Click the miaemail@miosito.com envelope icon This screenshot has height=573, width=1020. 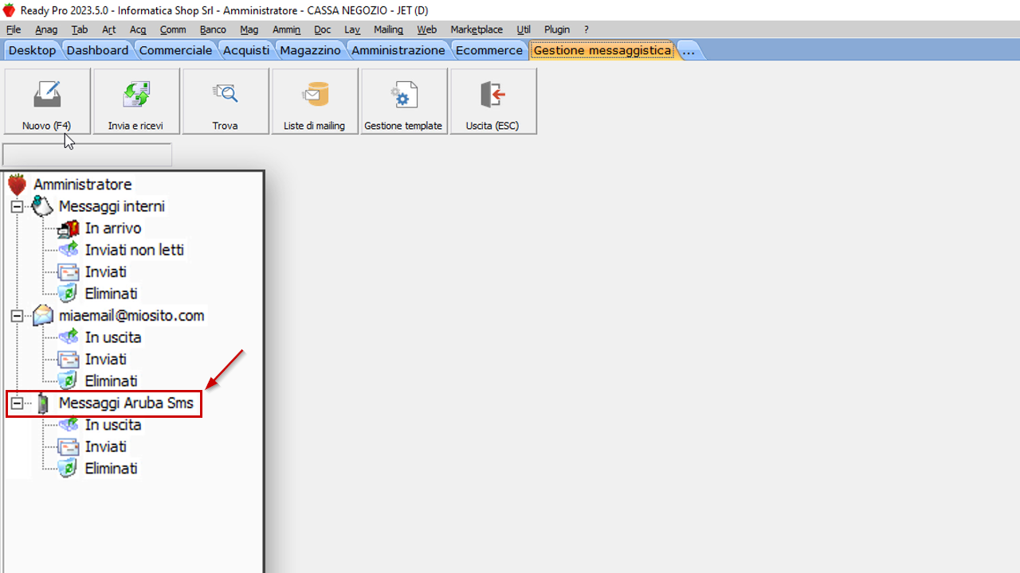tap(42, 316)
